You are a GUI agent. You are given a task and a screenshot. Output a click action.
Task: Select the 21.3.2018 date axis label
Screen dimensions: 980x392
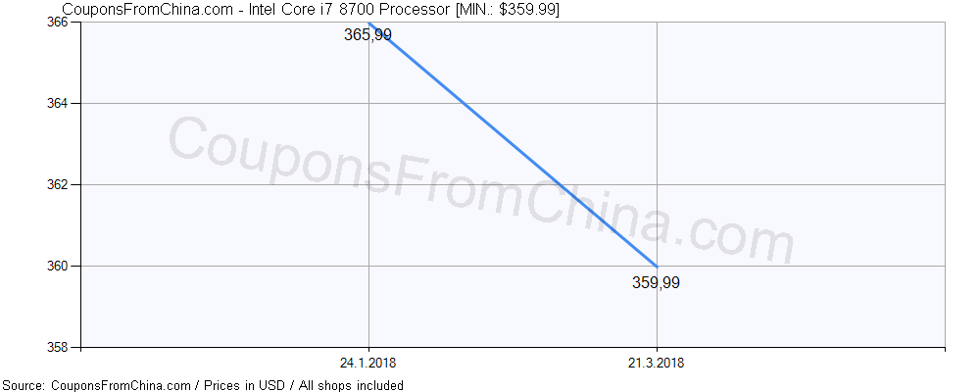(x=657, y=363)
